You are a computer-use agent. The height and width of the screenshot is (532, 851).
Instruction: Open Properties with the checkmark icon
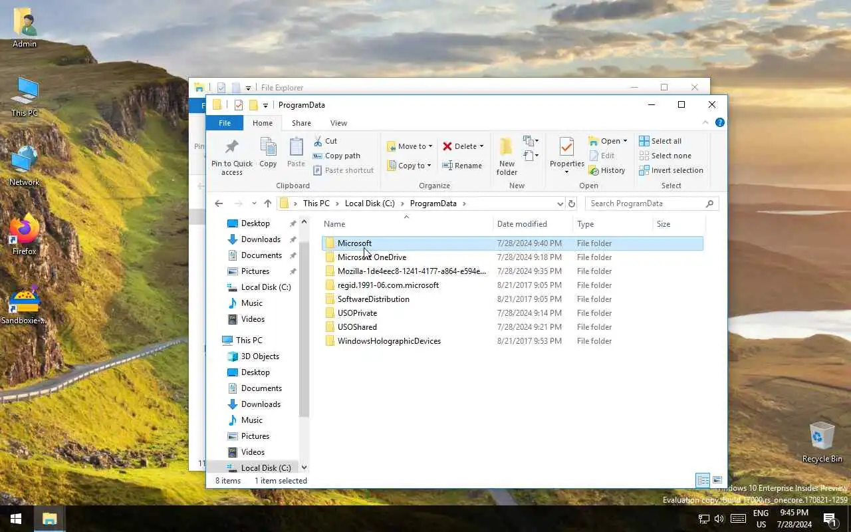566,146
